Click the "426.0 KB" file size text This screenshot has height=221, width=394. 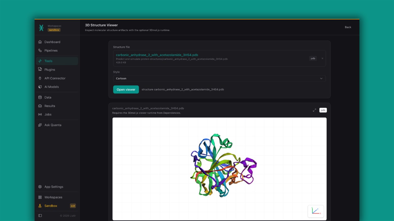pos(121,63)
